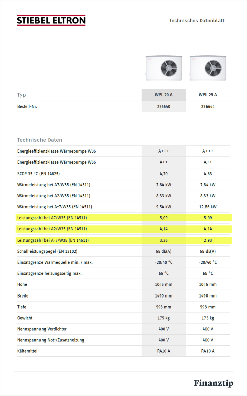247x396 pixels.
Task: Click 'Nennspannung Not-/Zusatzheizung' label
Action: [51, 340]
